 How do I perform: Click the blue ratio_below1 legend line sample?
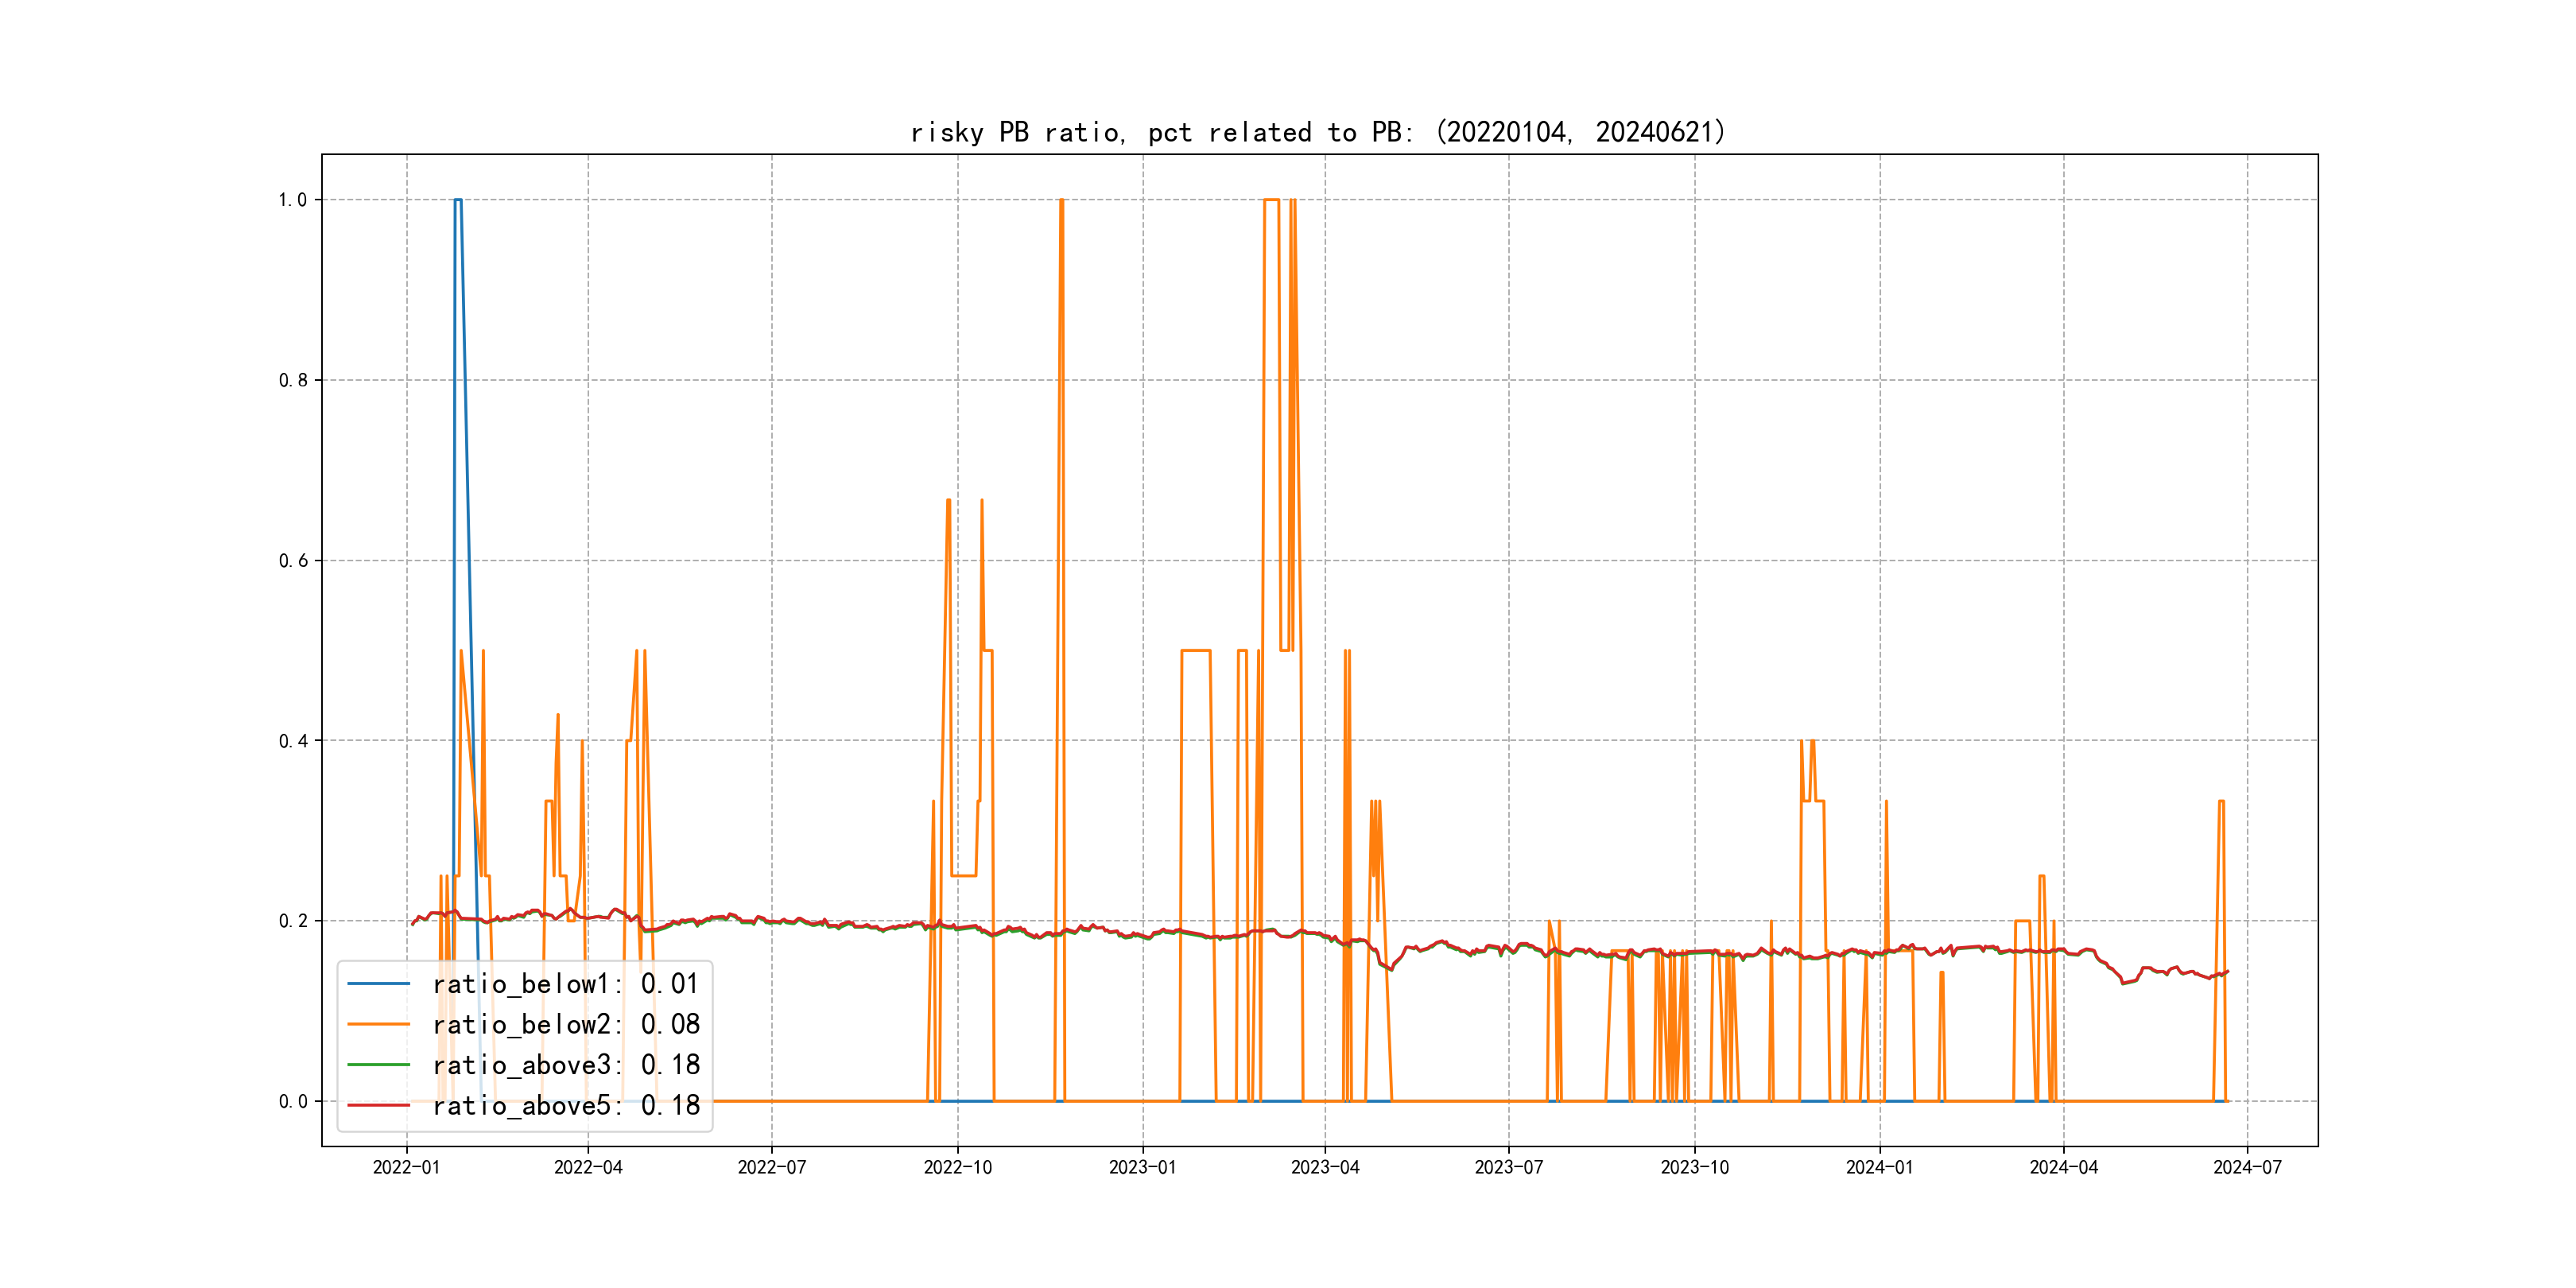pos(378,984)
